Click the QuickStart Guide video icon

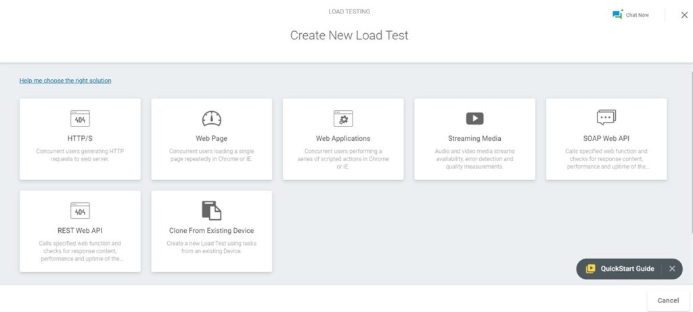click(x=590, y=269)
